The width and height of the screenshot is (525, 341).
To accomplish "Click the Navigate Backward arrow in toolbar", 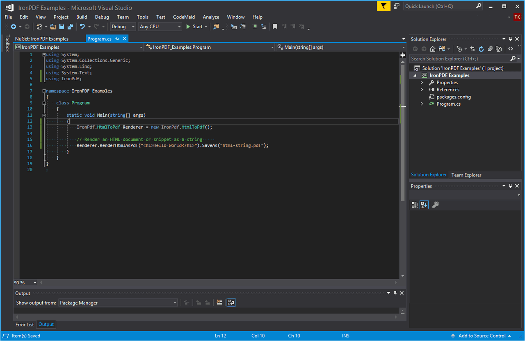I will [14, 27].
